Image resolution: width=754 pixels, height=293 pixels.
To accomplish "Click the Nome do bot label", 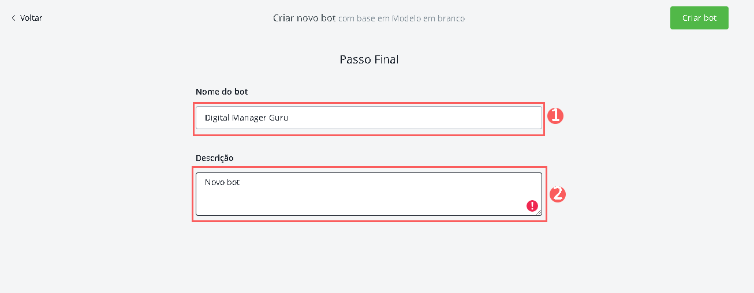I will pyautogui.click(x=222, y=92).
